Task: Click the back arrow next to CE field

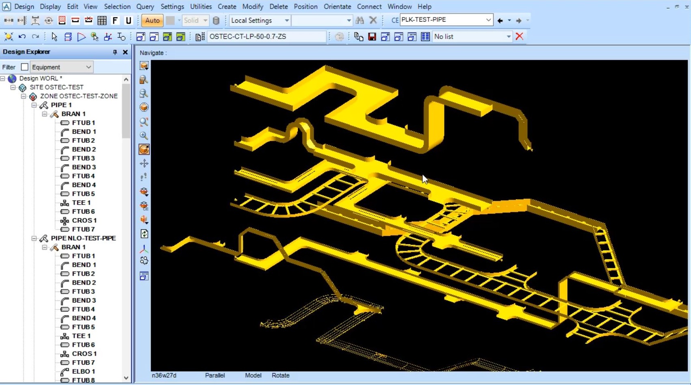Action: pos(500,20)
